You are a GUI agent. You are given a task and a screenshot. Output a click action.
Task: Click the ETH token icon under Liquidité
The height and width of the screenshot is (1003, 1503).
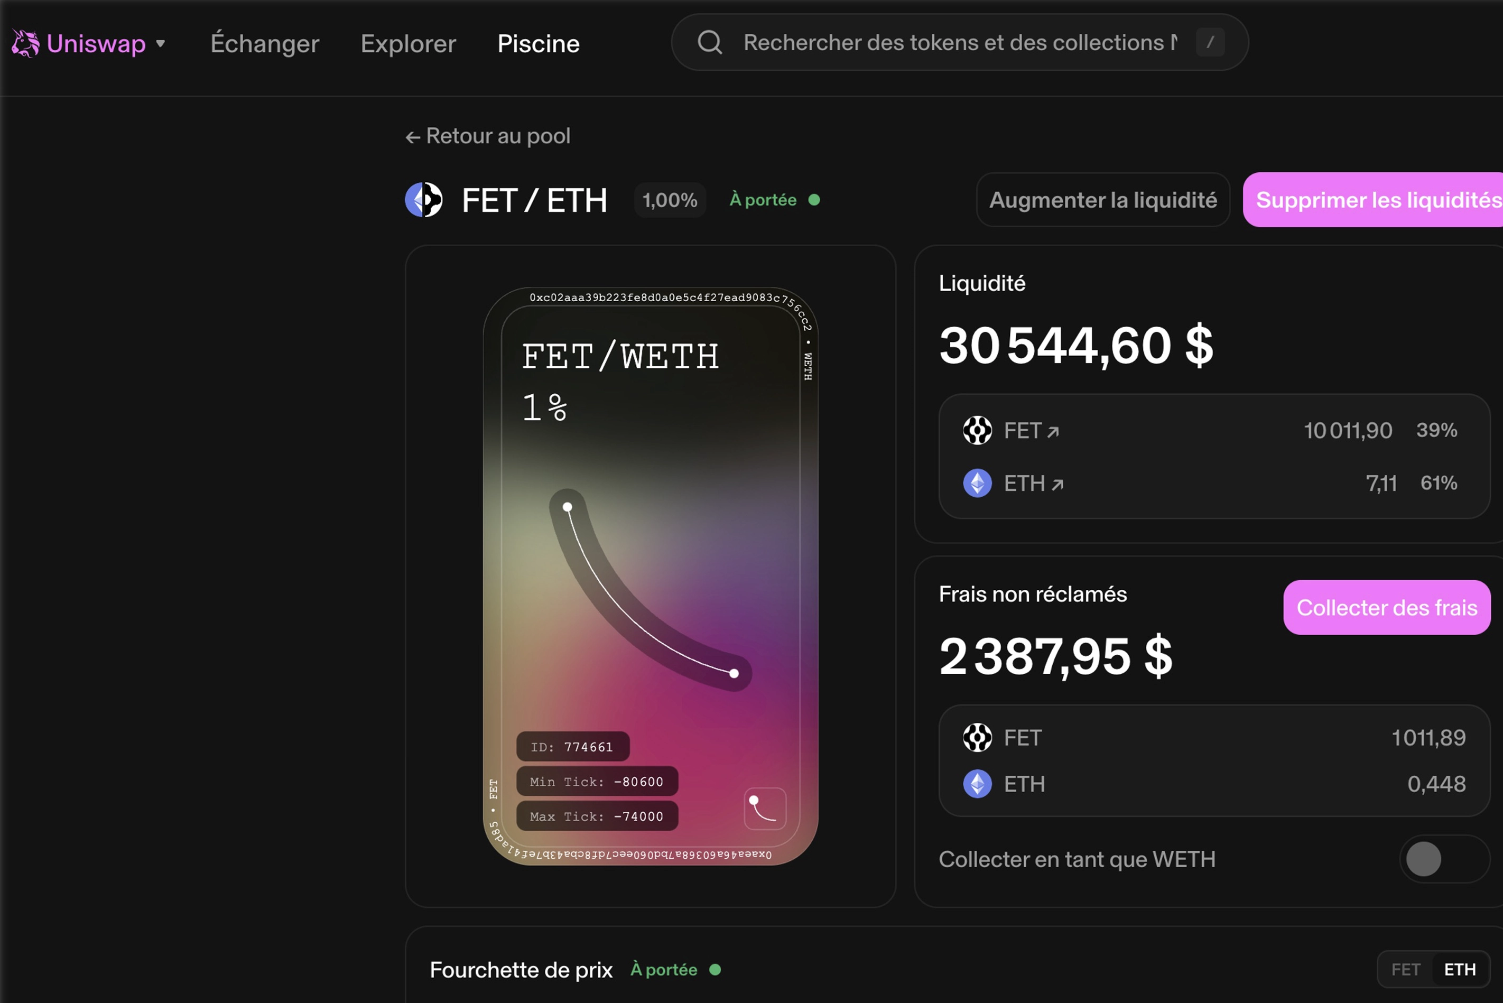point(977,483)
